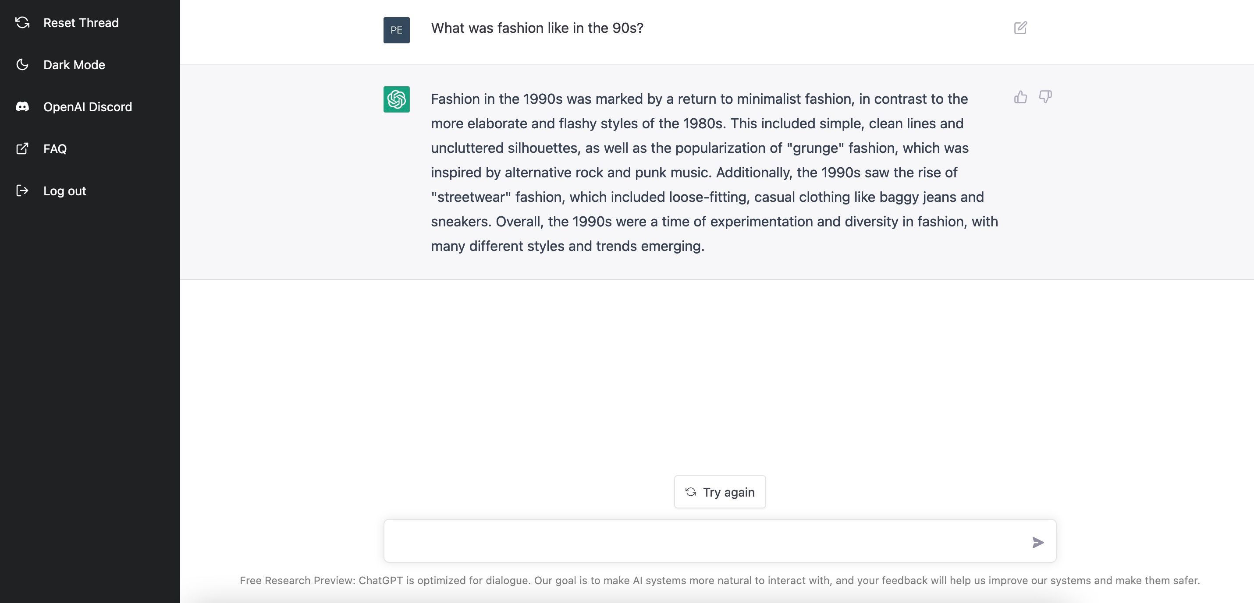
Task: Click the thumbs down icon
Action: [1045, 97]
